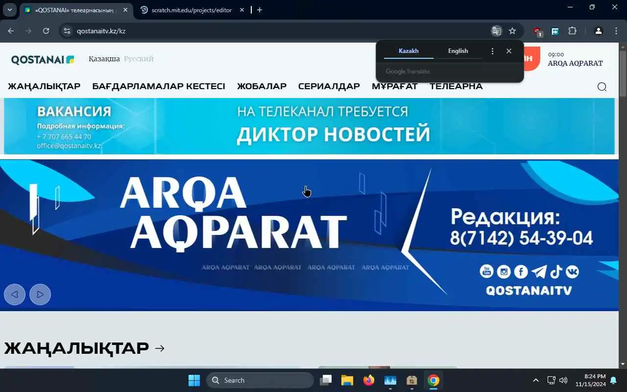This screenshot has height=392, width=627.
Task: Click the Google Translate icon in address bar
Action: pyautogui.click(x=496, y=31)
